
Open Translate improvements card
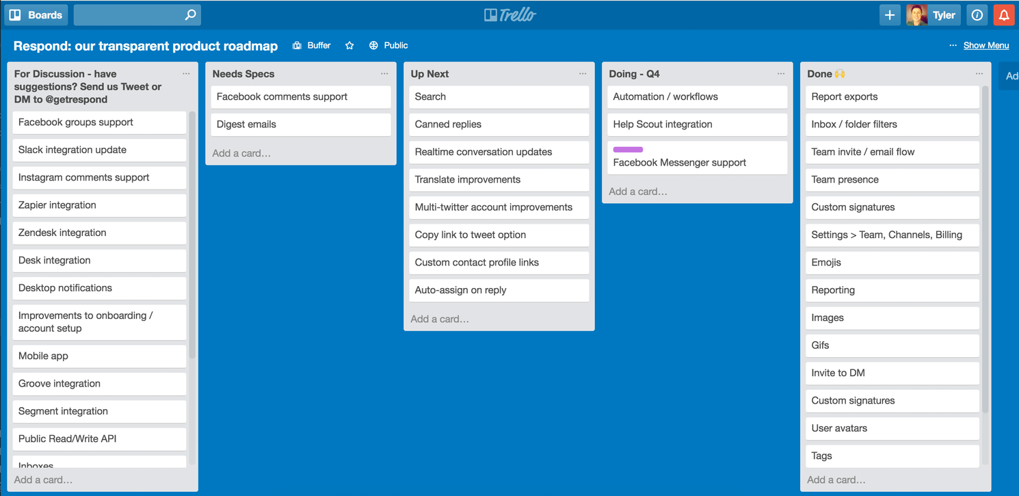(499, 180)
